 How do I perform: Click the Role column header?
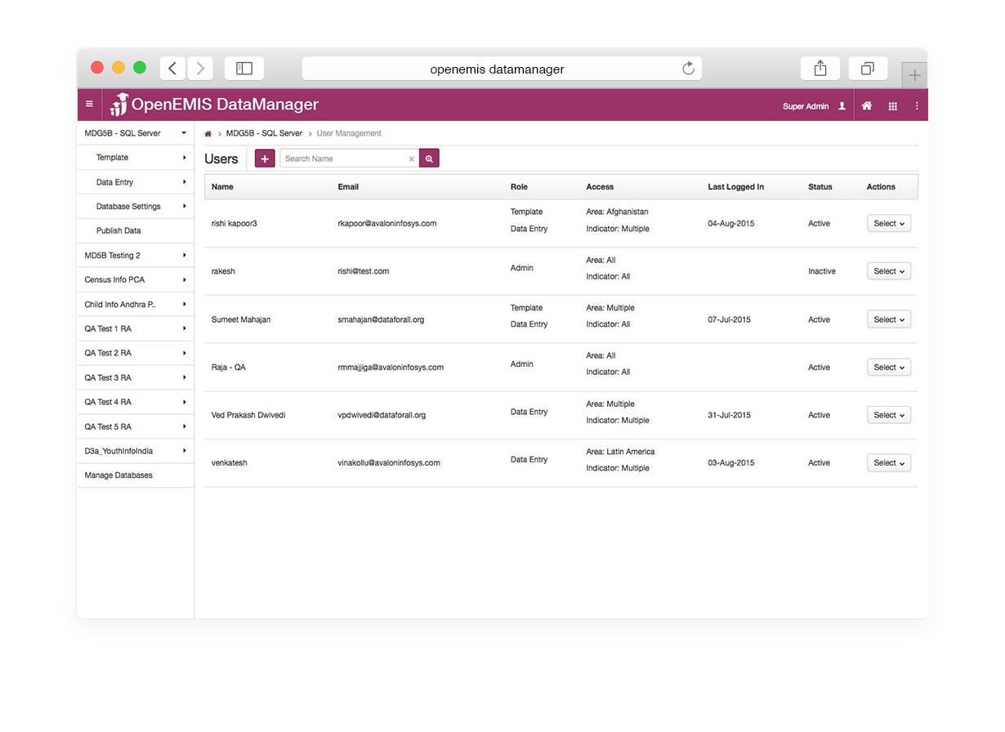point(519,187)
